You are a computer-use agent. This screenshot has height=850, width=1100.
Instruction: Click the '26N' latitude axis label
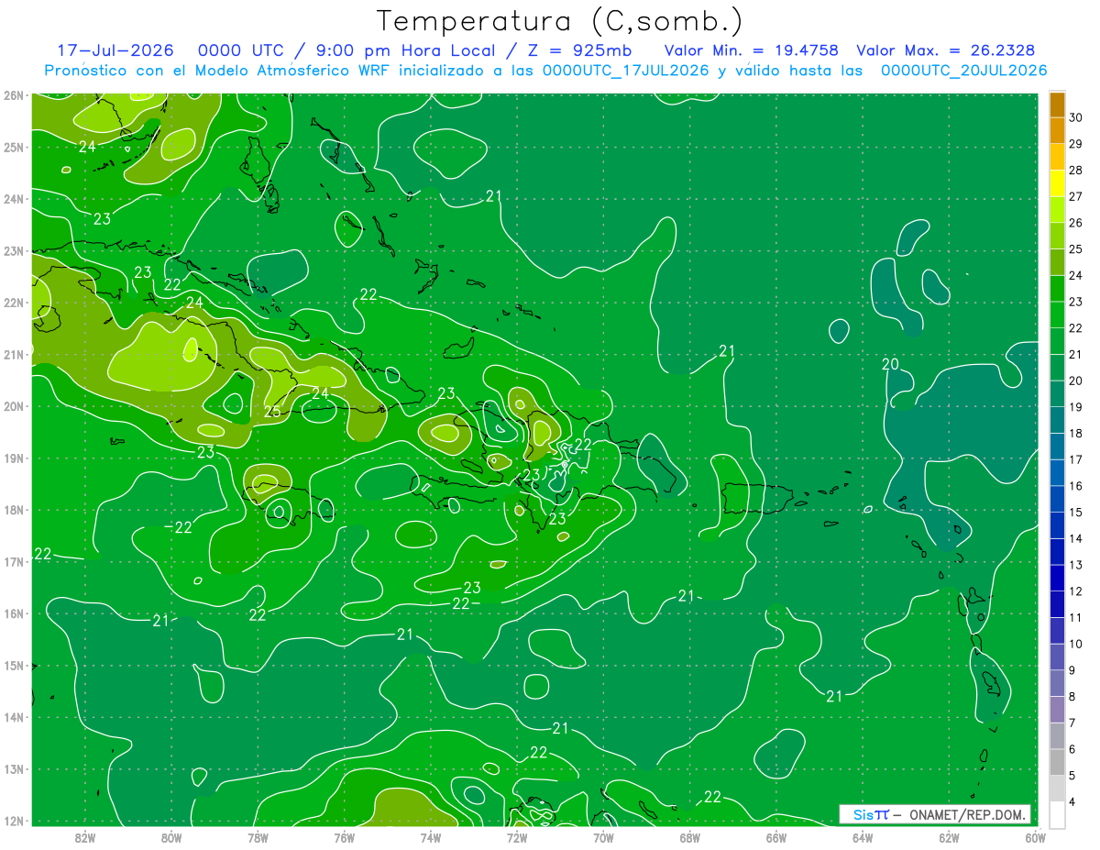pyautogui.click(x=13, y=95)
